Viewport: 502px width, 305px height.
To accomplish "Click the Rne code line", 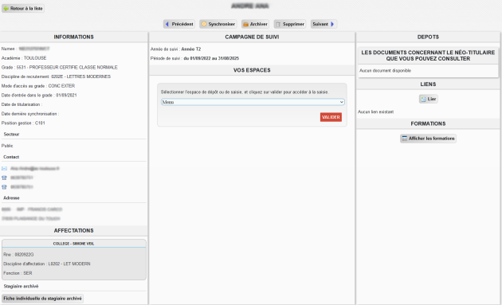I will point(18,255).
